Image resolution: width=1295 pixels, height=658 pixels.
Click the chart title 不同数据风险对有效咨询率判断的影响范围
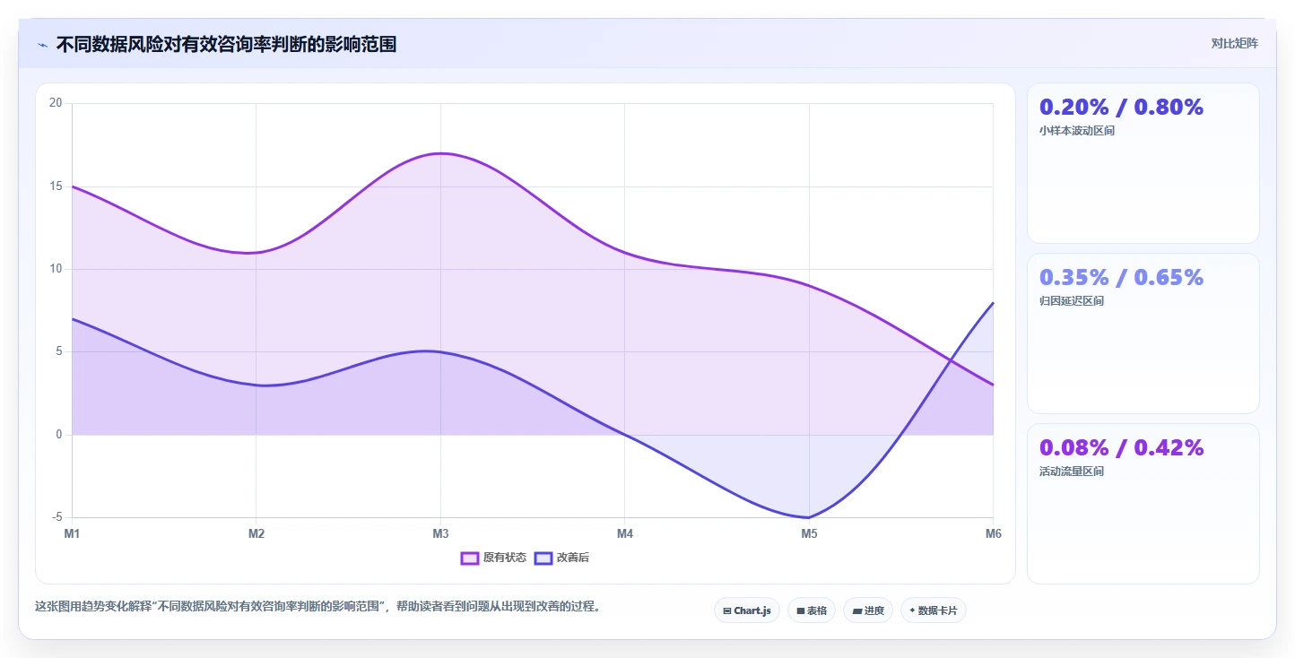[x=226, y=44]
